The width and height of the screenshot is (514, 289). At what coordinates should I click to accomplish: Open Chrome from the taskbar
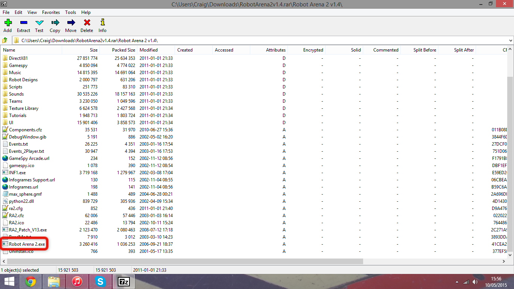tap(30, 281)
